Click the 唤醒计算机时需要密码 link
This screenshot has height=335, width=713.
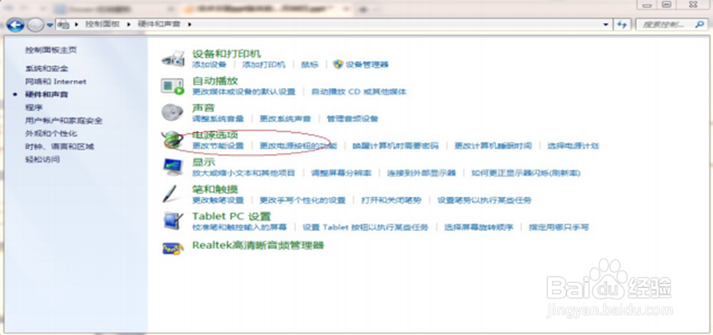(x=396, y=147)
